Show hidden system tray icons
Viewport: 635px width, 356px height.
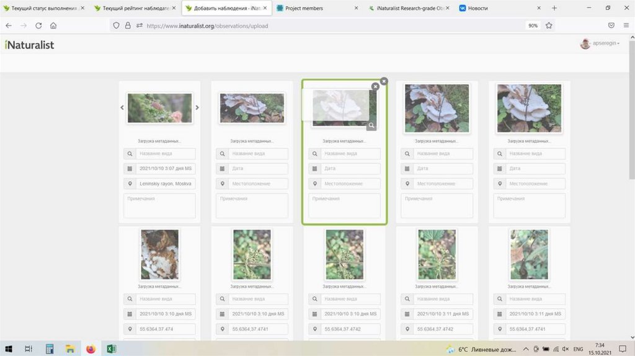(526, 349)
